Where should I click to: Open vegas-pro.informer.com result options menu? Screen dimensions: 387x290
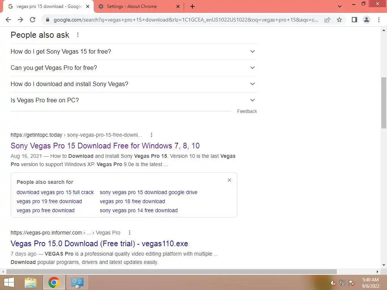click(130, 233)
